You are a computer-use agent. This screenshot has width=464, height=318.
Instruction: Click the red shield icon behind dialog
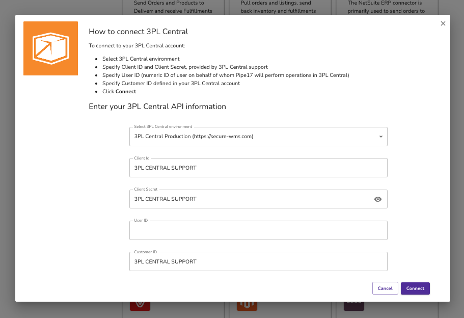click(140, 306)
